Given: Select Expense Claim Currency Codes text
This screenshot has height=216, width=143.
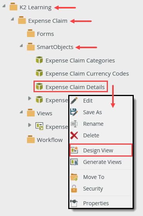Looking at the screenshot, I should click(87, 74).
